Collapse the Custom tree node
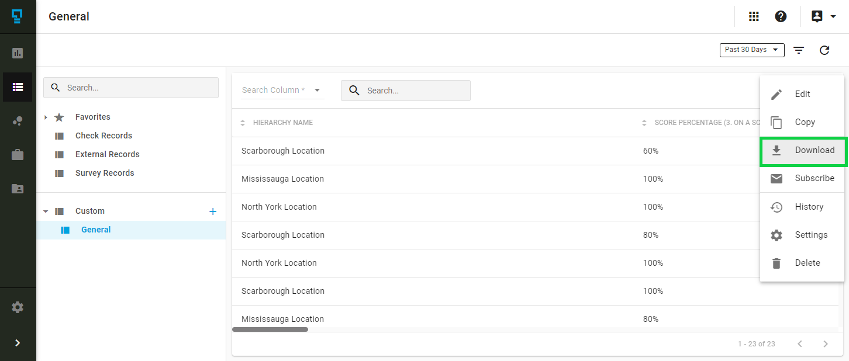Image resolution: width=849 pixels, height=361 pixels. click(x=46, y=211)
